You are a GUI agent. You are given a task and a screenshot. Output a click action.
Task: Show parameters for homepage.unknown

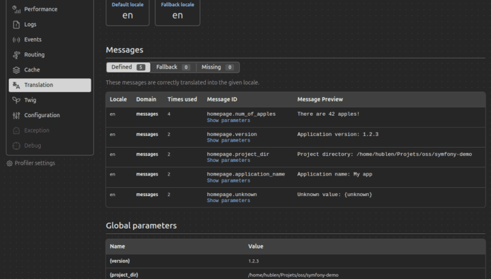[228, 201]
